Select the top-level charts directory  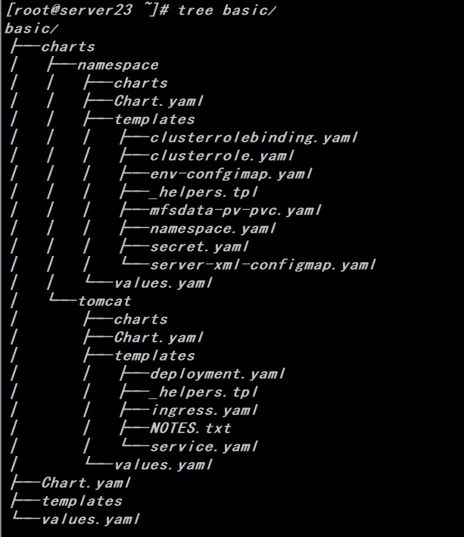point(68,47)
